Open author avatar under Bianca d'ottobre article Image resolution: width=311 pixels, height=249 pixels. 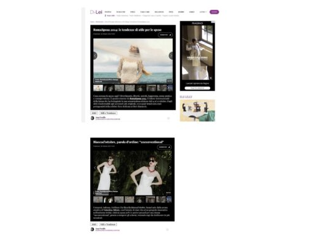pyautogui.click(x=93, y=229)
